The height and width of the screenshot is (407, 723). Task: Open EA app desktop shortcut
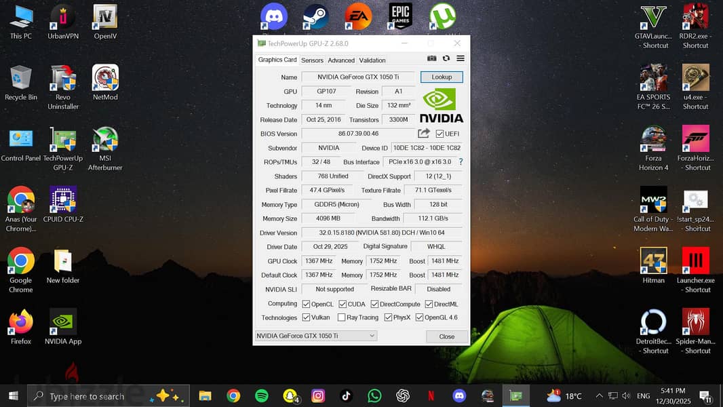tap(358, 16)
